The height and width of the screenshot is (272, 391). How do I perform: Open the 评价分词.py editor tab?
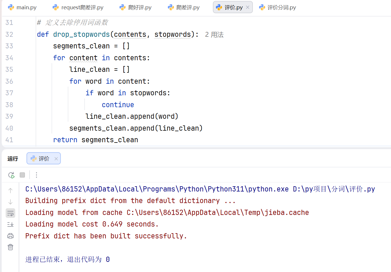point(277,7)
